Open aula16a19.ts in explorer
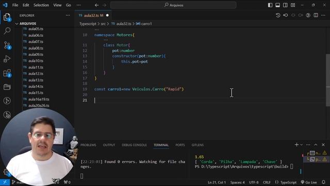The width and height of the screenshot is (330, 186). click(39, 99)
